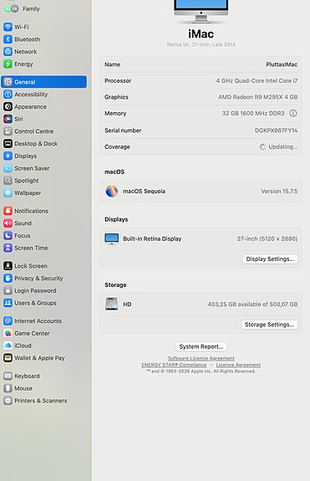The height and width of the screenshot is (481, 310).
Task: Click the macOS Sequoia logo icon
Action: tap(111, 191)
